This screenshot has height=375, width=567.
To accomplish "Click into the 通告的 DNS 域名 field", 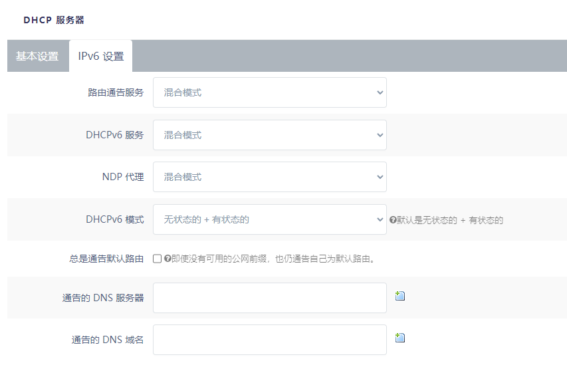I will click(269, 340).
